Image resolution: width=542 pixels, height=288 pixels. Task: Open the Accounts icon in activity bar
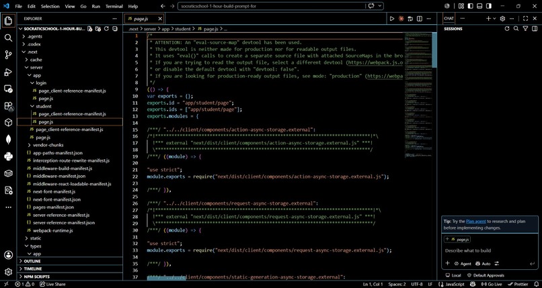pyautogui.click(x=8, y=255)
